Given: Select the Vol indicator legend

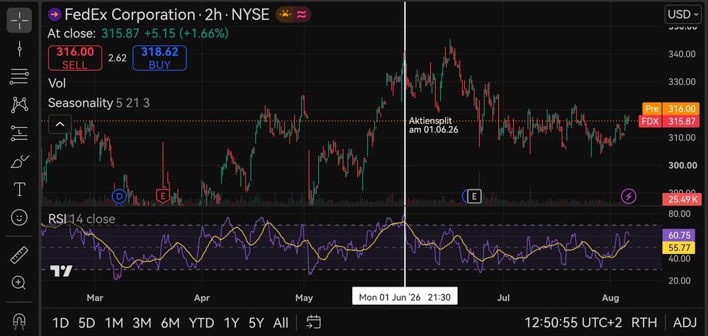Looking at the screenshot, I should tap(57, 83).
